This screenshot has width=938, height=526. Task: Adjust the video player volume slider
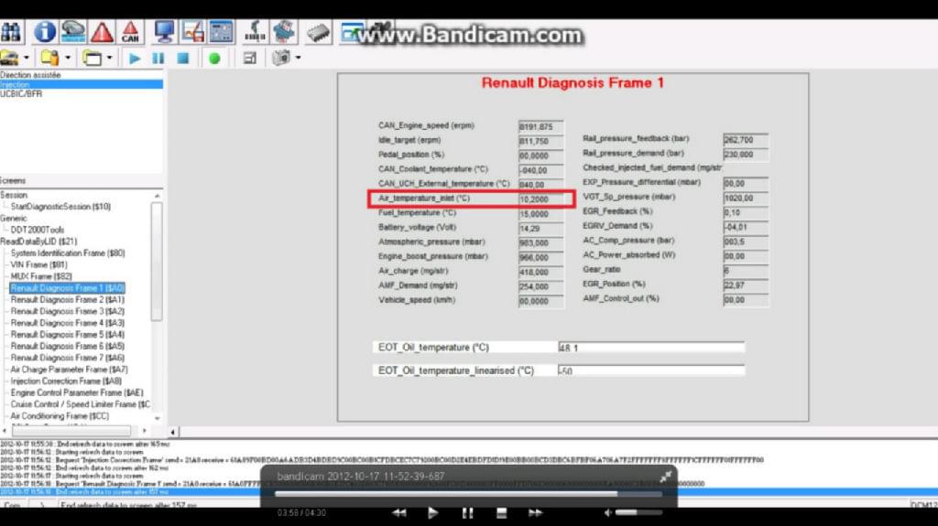[x=638, y=512]
